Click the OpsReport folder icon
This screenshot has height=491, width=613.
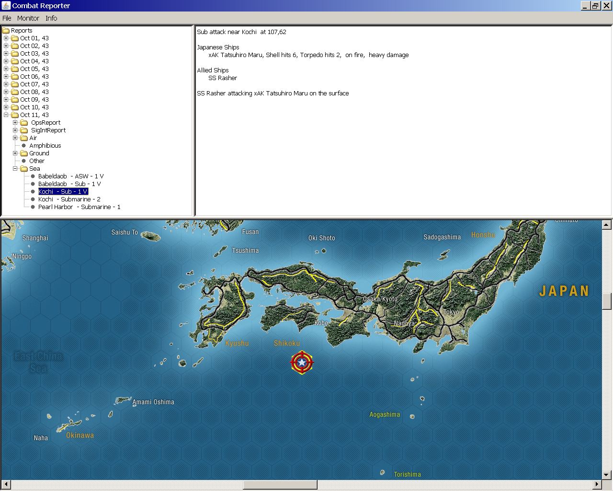(x=24, y=123)
